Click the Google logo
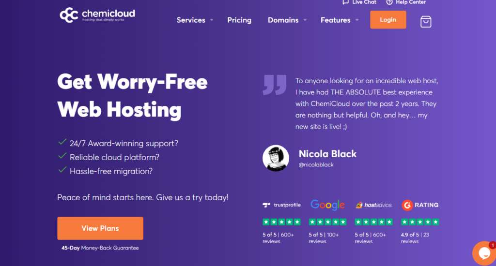Viewport: 496px width, 266px height. coord(327,205)
